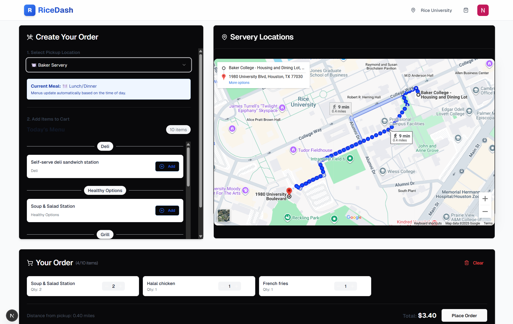The image size is (513, 324).
Task: Click the Tudor Fieldhouse map marker
Action: (293, 150)
